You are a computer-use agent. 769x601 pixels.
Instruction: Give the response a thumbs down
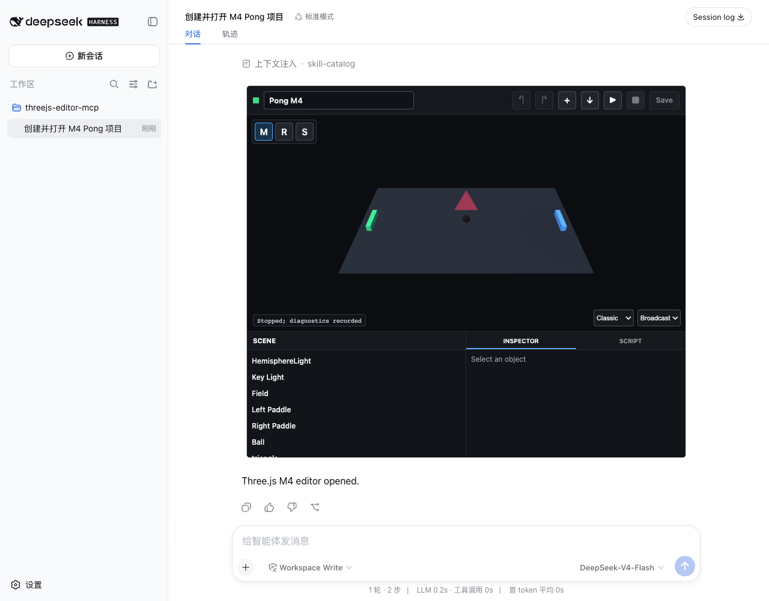click(292, 507)
